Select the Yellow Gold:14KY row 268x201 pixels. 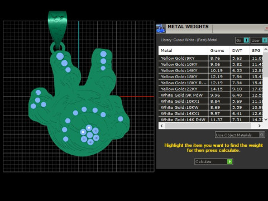(x=210, y=70)
